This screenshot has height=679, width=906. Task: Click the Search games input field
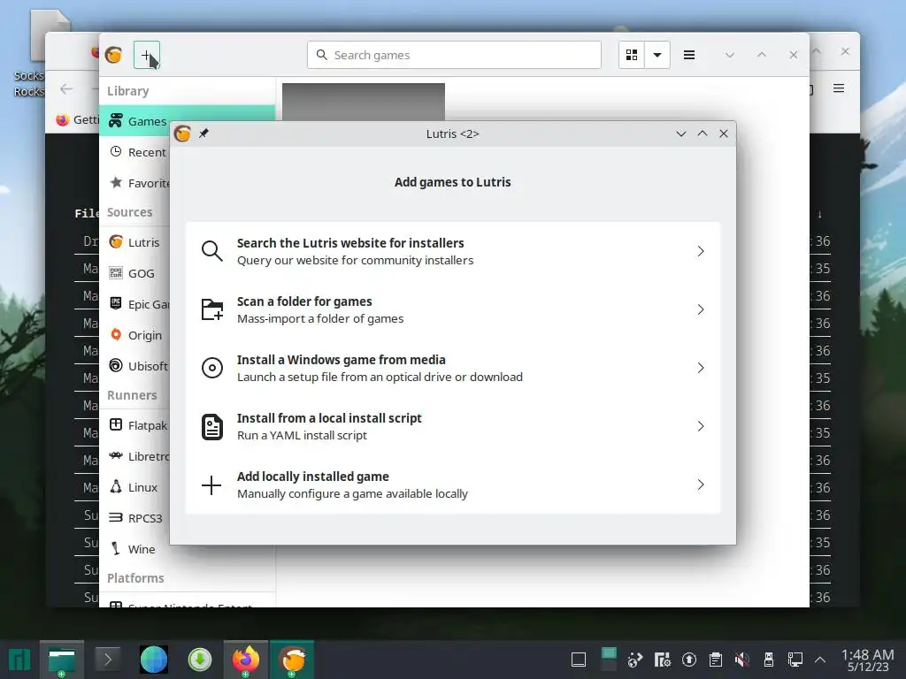click(454, 55)
